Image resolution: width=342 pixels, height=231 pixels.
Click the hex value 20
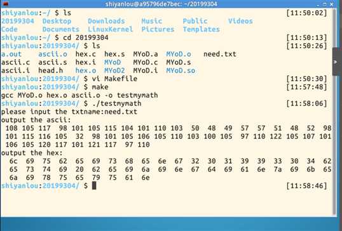(79, 169)
